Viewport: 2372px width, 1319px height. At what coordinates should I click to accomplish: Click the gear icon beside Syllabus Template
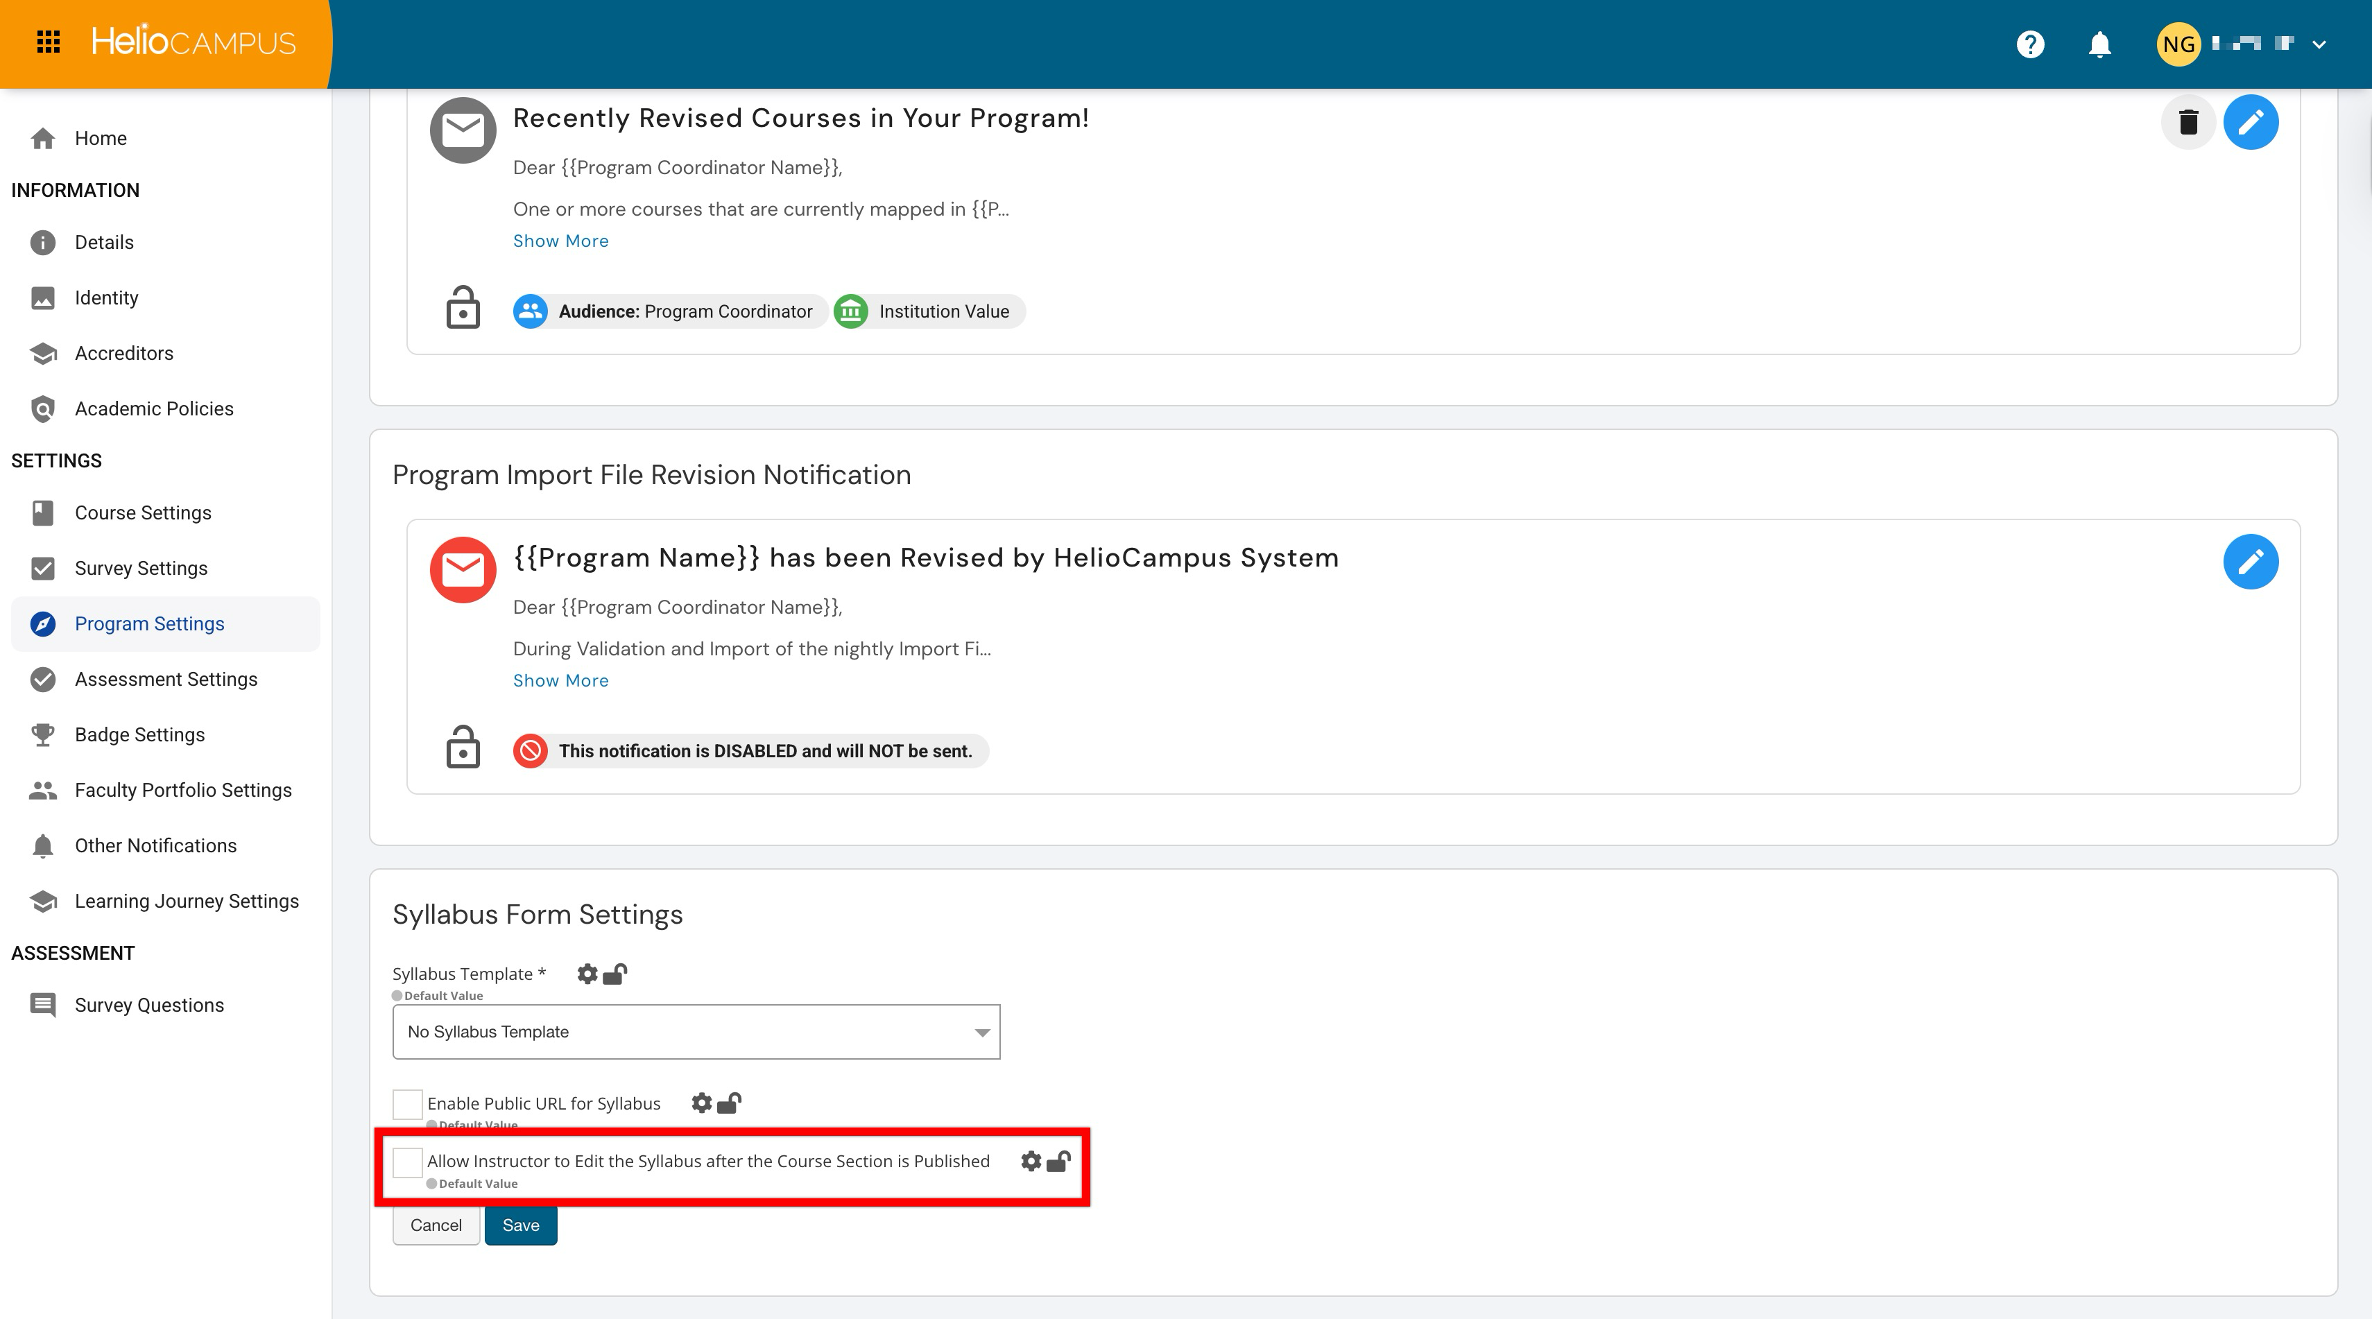(587, 974)
